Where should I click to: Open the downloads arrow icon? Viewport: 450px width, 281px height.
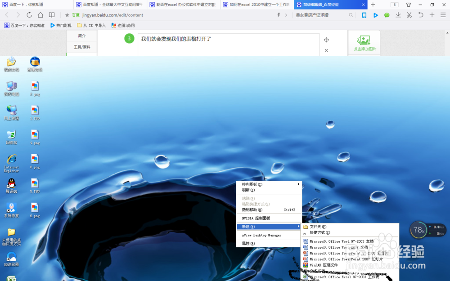click(398, 15)
